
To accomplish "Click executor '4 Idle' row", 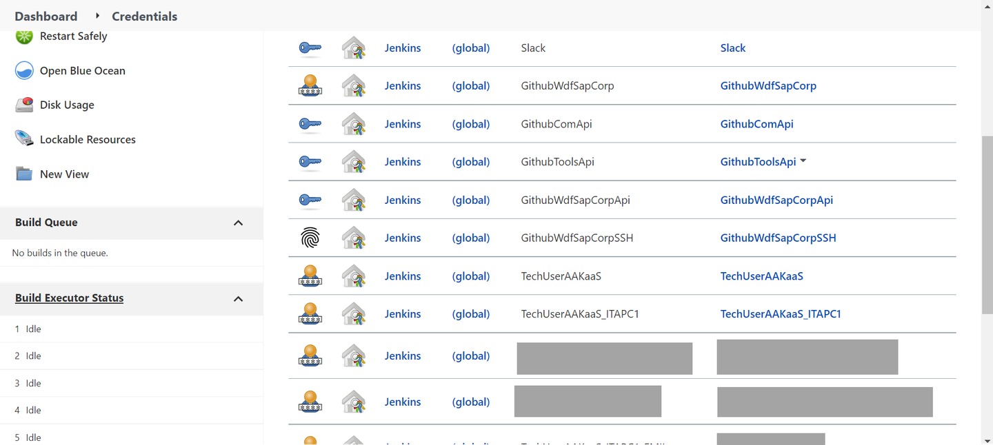I will click(131, 410).
